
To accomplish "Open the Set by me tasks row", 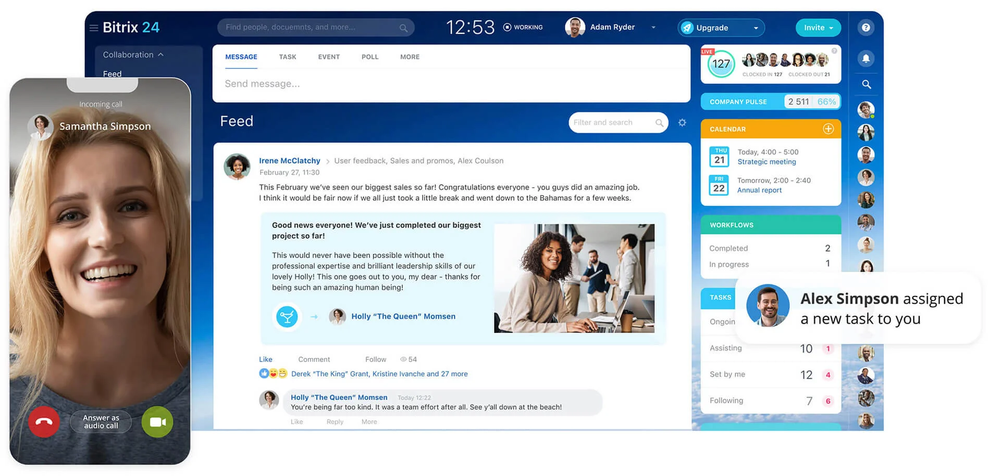I will pyautogui.click(x=771, y=375).
